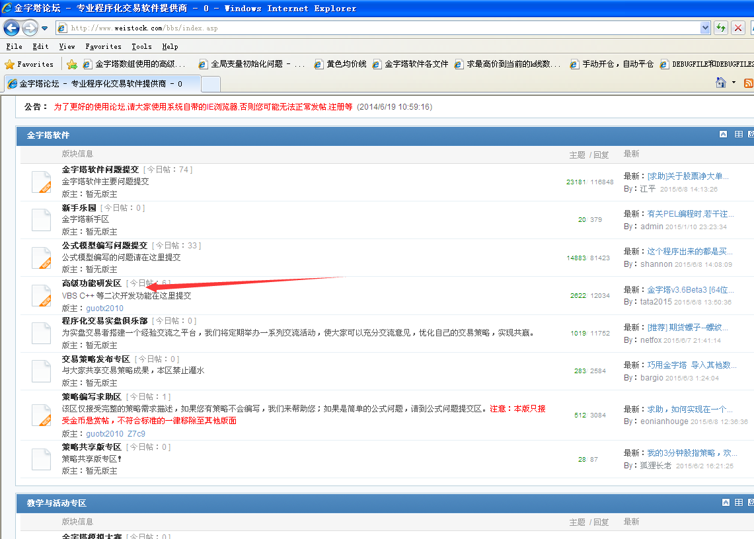Open latest post [求助]关于股票净大单...

[x=688, y=176]
